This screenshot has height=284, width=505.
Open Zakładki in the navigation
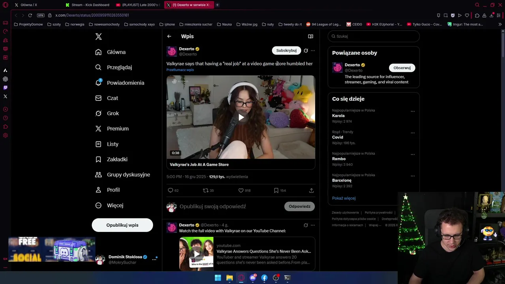(x=112, y=159)
